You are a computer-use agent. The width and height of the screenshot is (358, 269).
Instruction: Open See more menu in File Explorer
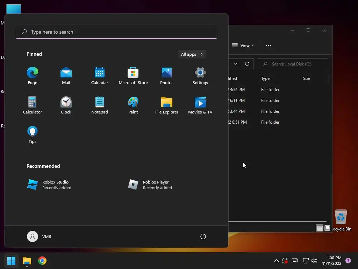[268, 45]
